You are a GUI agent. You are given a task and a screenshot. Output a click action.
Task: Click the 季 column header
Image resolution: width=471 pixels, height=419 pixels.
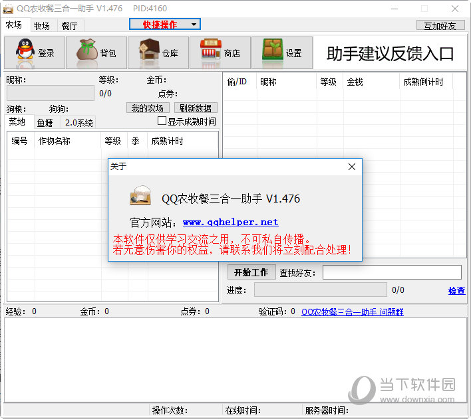[x=138, y=141]
